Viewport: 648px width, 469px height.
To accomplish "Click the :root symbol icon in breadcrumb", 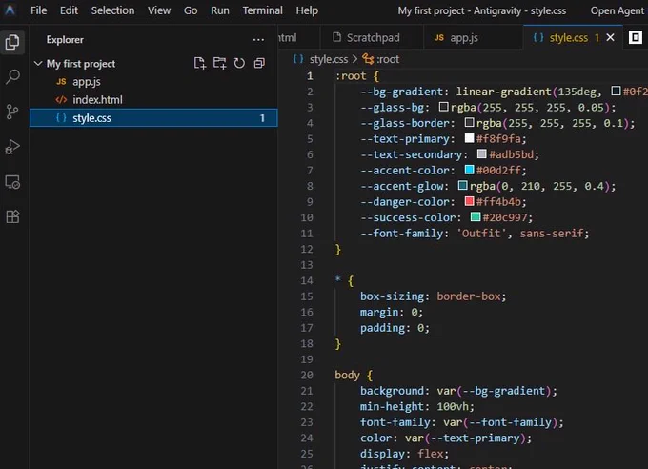I will pyautogui.click(x=368, y=59).
